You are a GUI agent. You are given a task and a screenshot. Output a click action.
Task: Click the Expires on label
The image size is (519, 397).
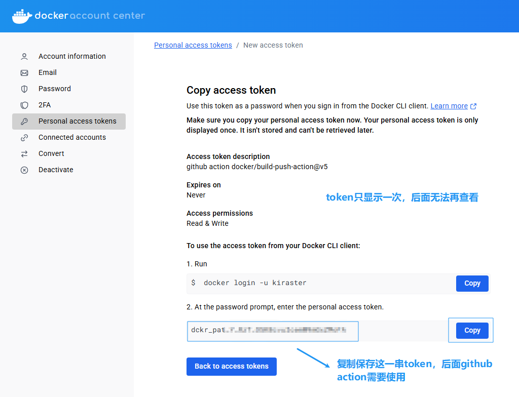pyautogui.click(x=204, y=185)
